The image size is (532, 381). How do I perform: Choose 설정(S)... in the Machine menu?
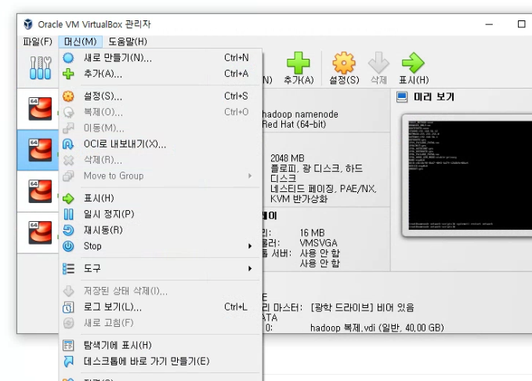pyautogui.click(x=161, y=96)
